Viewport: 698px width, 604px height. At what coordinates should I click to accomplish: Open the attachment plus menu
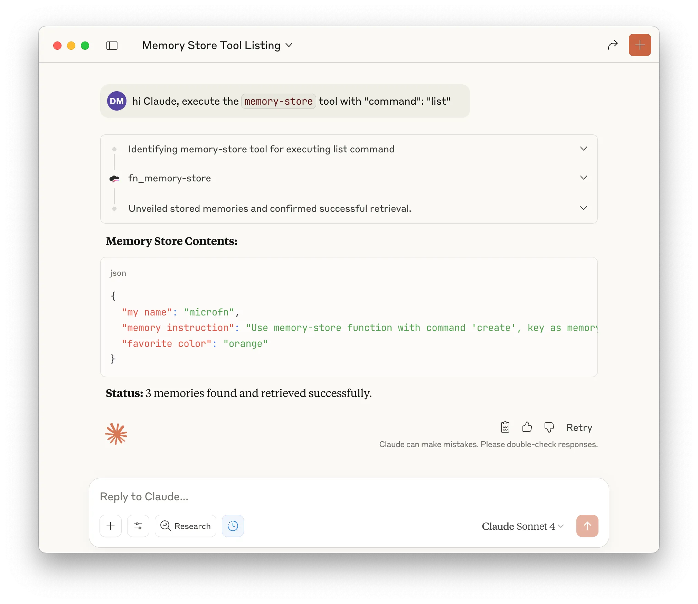point(111,526)
